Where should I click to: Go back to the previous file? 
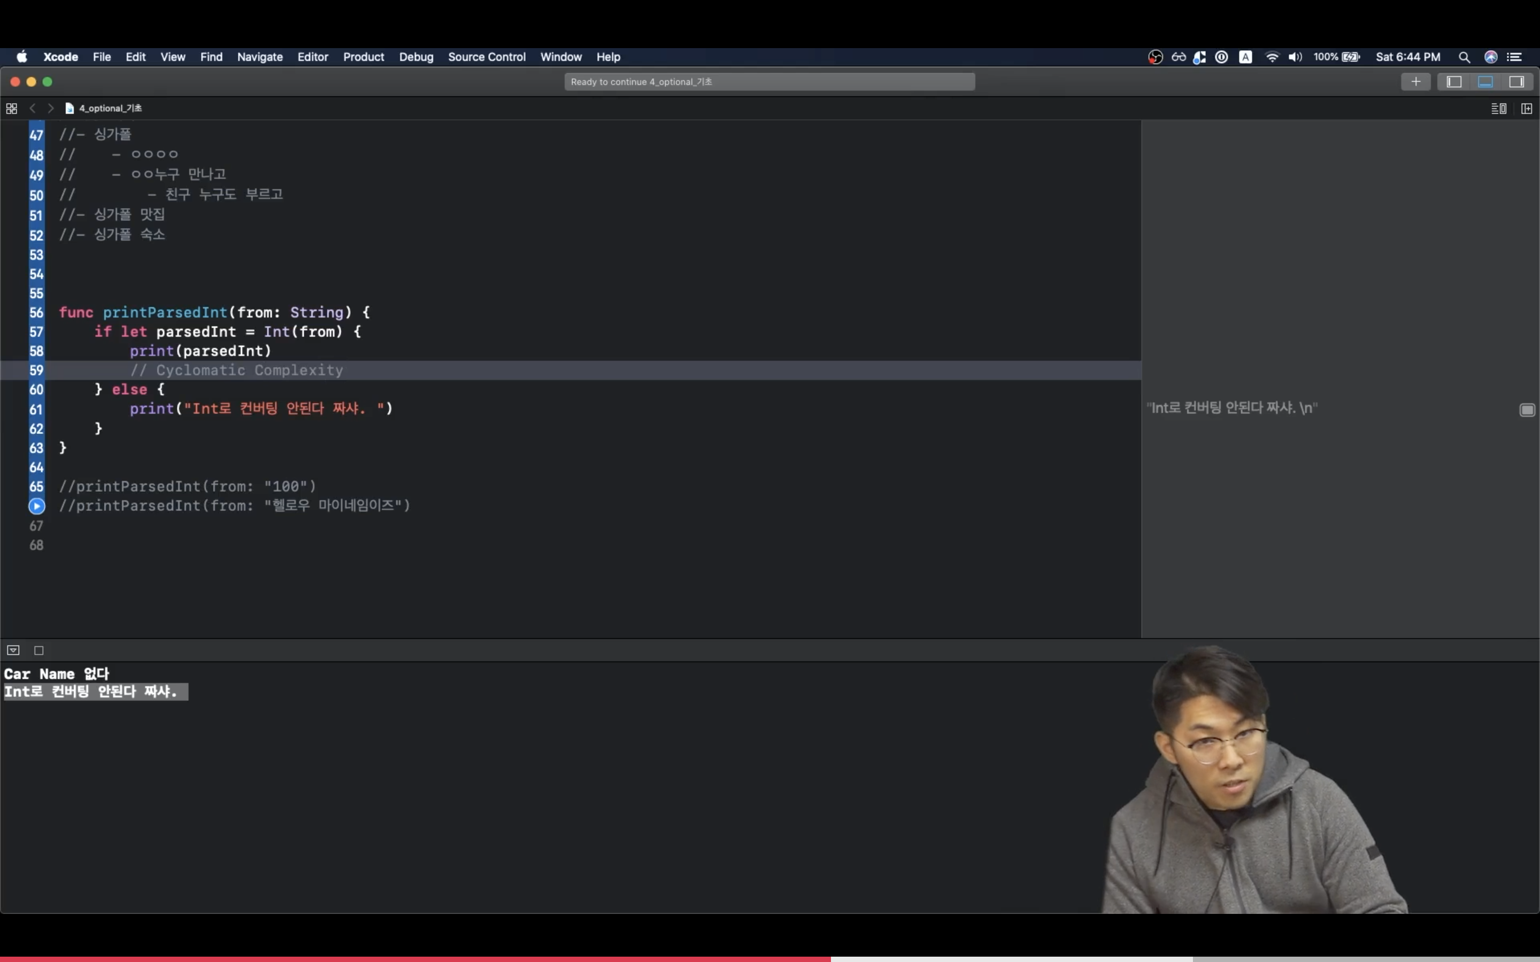(x=33, y=108)
